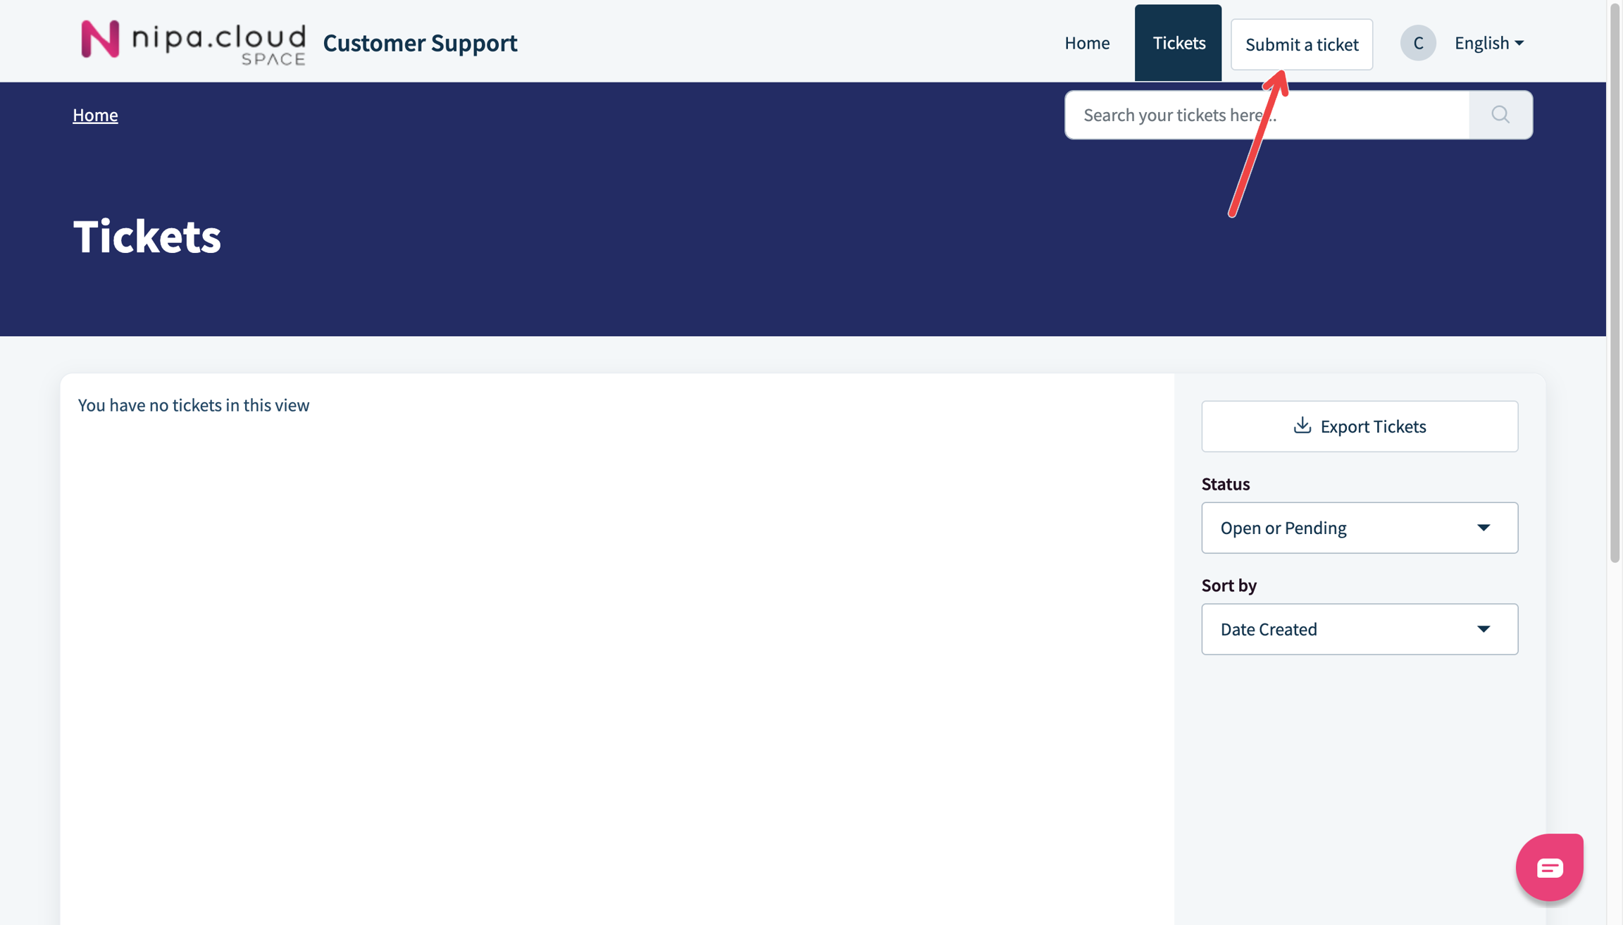
Task: Go to the Home nav item
Action: pos(1086,43)
